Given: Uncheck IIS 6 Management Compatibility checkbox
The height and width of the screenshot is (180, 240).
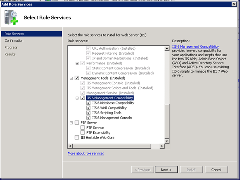Looking at the screenshot, I should [82, 98].
